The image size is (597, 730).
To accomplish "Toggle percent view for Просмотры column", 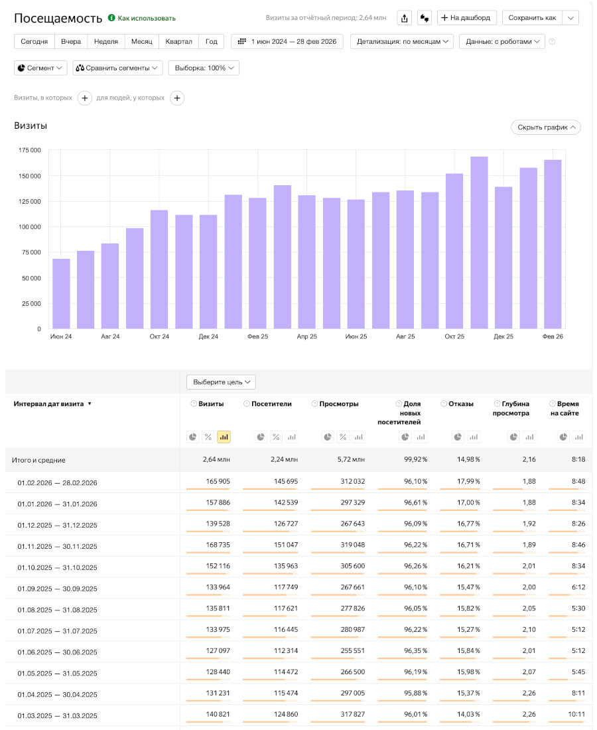I will pyautogui.click(x=343, y=437).
